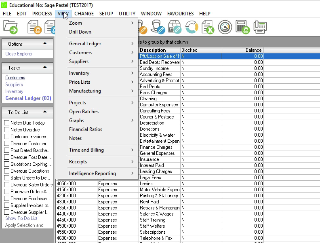Open the Suppliers task link
Image resolution: width=320 pixels, height=243 pixels.
[x=14, y=85]
